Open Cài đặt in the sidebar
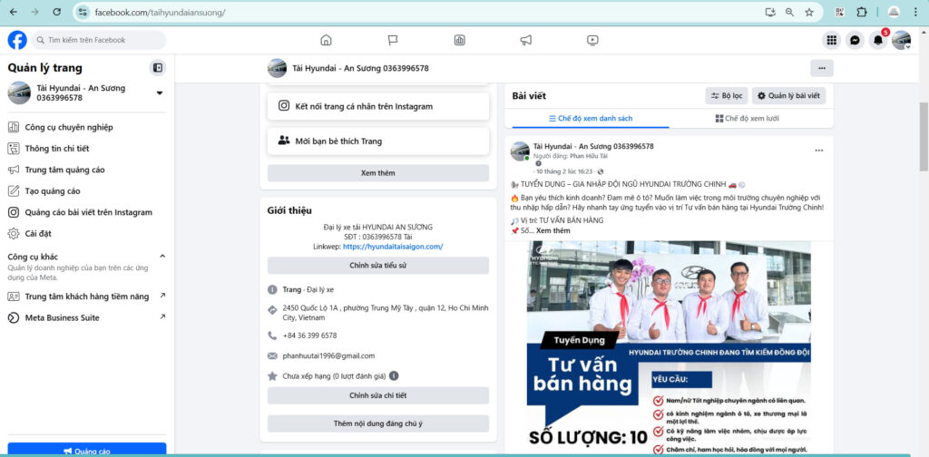Viewport: 929px width, 457px height. coord(39,233)
